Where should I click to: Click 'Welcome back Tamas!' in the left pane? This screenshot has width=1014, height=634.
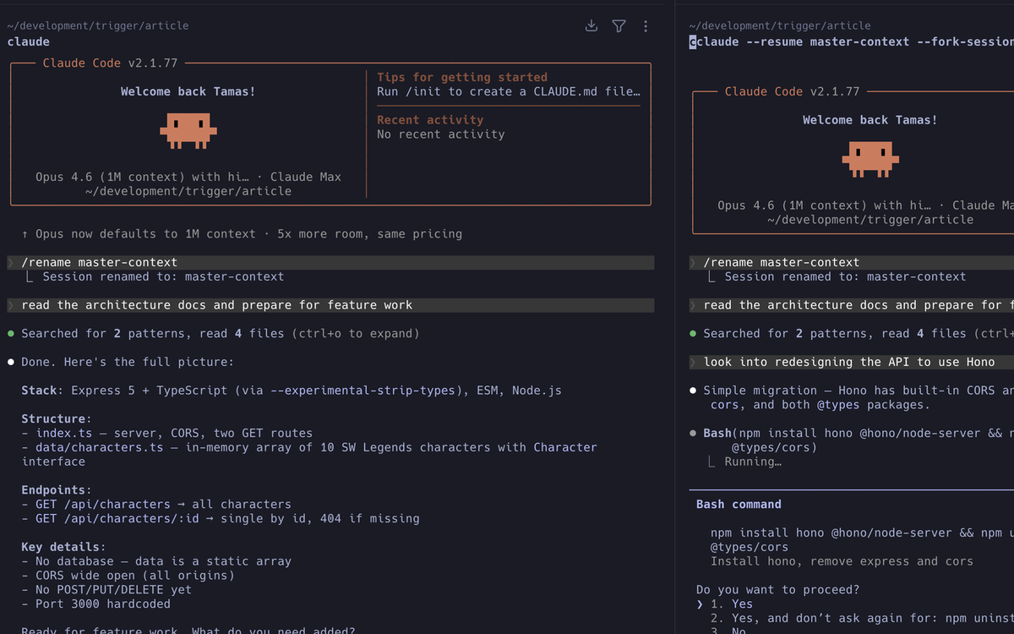(188, 92)
